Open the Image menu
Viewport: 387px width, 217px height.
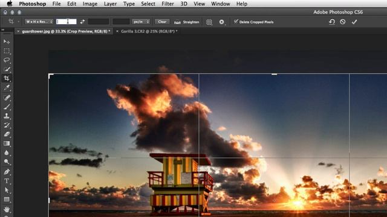pyautogui.click(x=90, y=4)
